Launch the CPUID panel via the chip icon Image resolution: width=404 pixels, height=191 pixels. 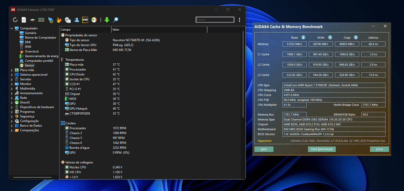point(32,19)
